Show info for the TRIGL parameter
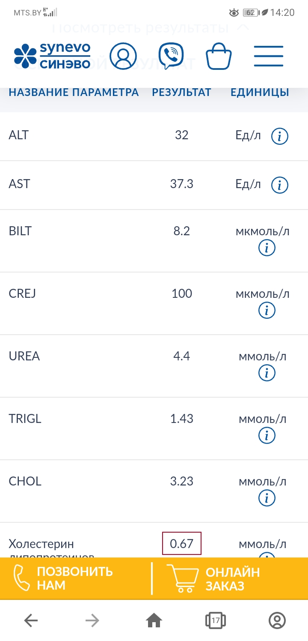This screenshot has height=641, width=308. click(x=267, y=436)
